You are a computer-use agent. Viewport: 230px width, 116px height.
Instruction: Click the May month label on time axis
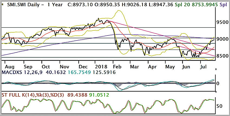coord(170,67)
